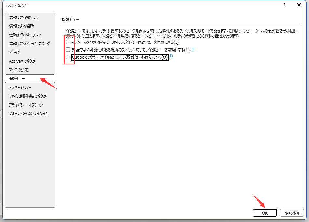The height and width of the screenshot is (222, 309).
Task: Go to 信頼済みドキュメント settings
Action: tap(25, 35)
